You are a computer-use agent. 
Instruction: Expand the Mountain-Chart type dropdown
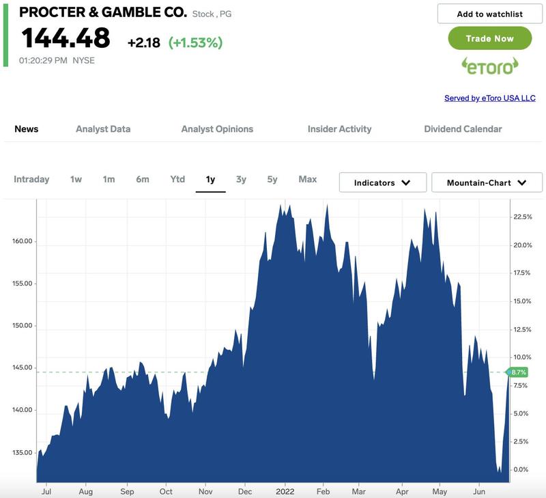[487, 182]
